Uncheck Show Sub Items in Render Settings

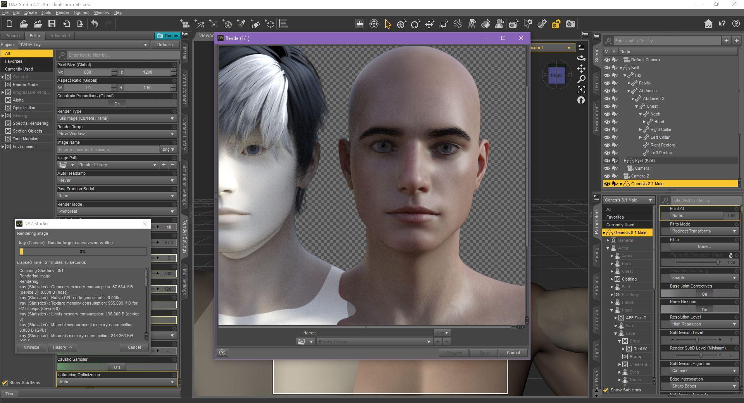click(5, 382)
